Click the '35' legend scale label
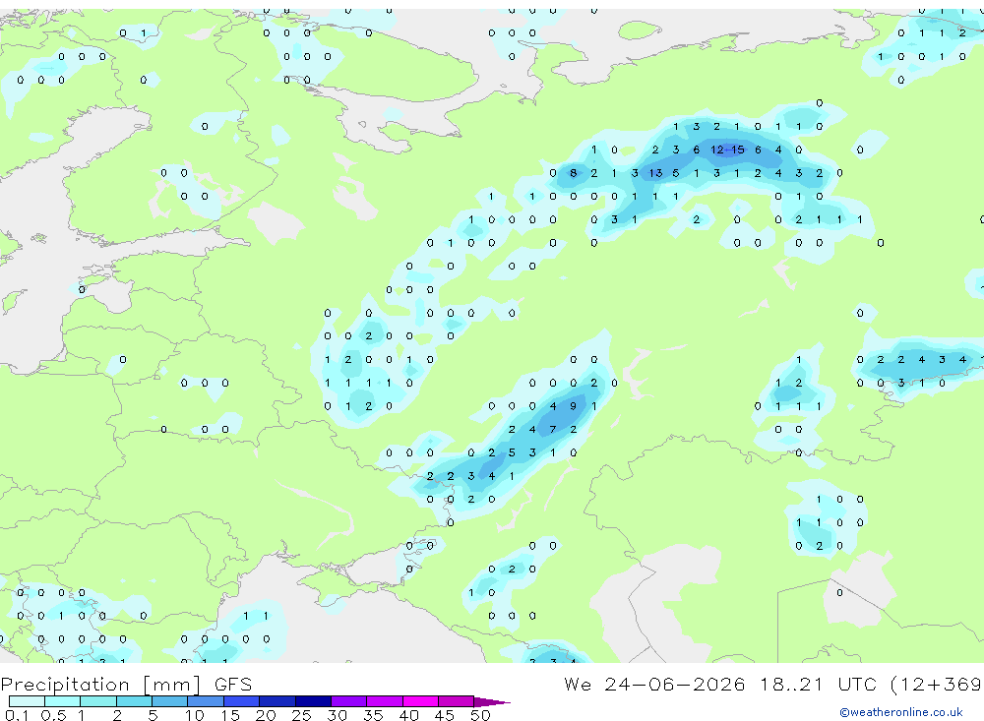The height and width of the screenshot is (721, 984). coord(373,715)
